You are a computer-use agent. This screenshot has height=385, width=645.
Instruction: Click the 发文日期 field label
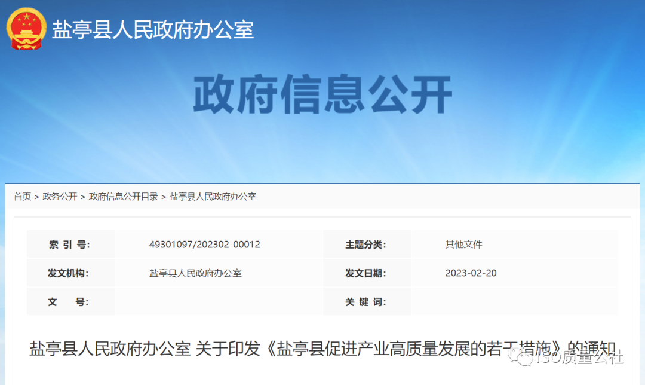pyautogui.click(x=367, y=273)
